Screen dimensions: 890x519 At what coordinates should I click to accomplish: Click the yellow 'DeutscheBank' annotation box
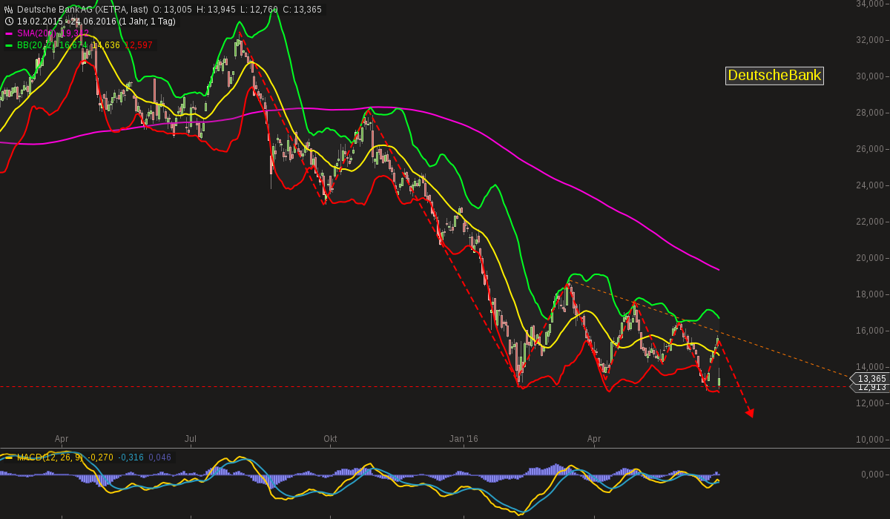pyautogui.click(x=774, y=75)
